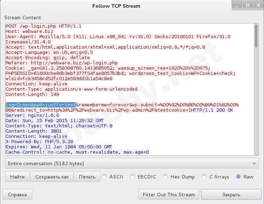Screen dimensions: 264x204
Task: Click Сохранить как button
Action: [x=52, y=177]
